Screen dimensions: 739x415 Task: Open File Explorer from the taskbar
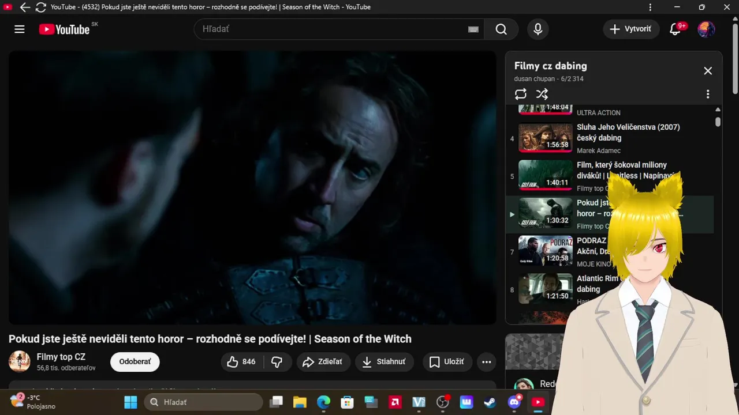tap(299, 402)
